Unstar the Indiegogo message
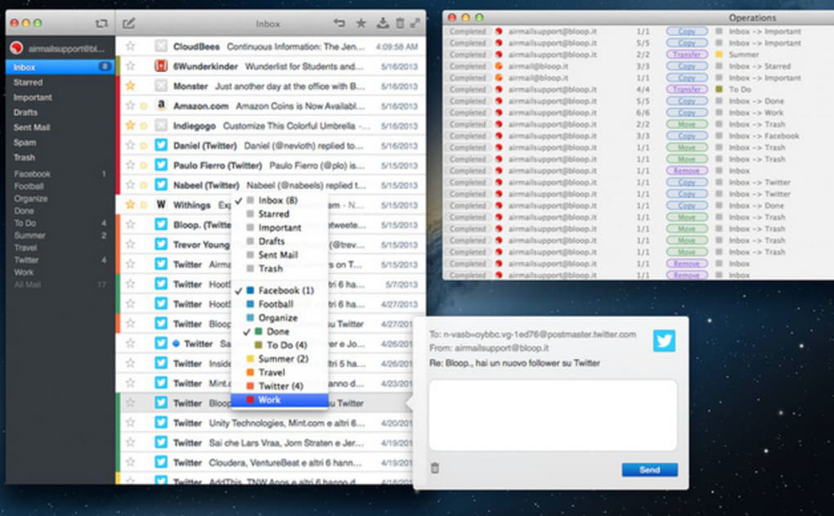The width and height of the screenshot is (834, 516). click(x=130, y=126)
